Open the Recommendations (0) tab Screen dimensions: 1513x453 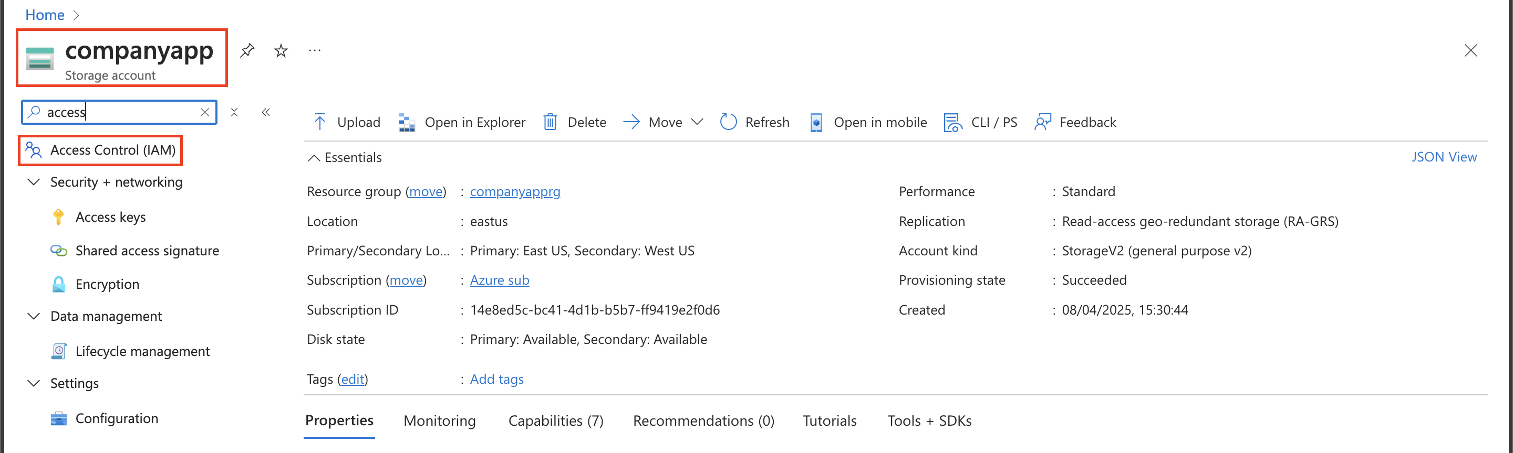coord(703,421)
